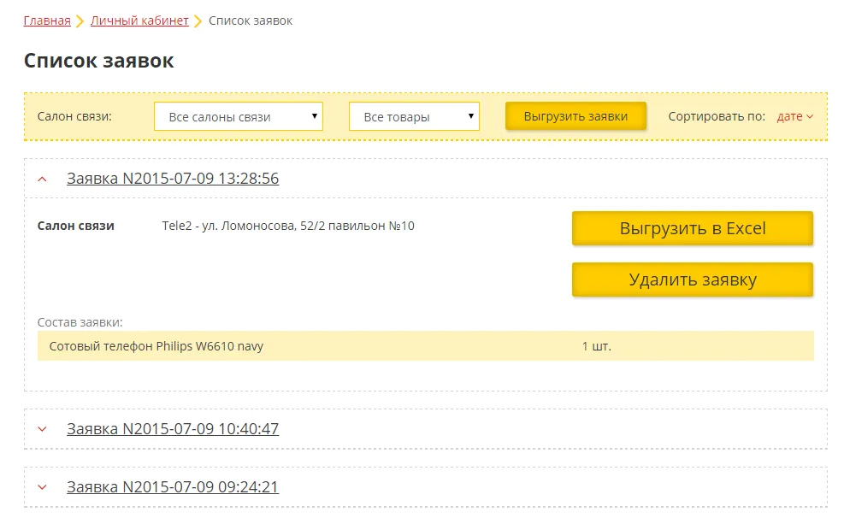Screen dimensions: 844x518
Task: Click the Список заявок breadcrumb item
Action: click(251, 21)
